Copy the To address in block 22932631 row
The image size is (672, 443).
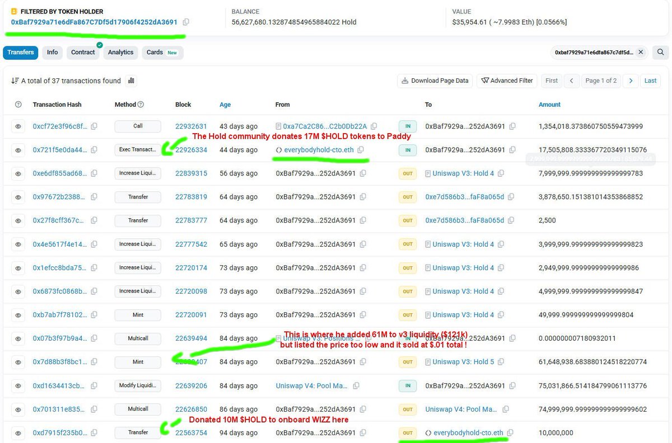click(512, 126)
